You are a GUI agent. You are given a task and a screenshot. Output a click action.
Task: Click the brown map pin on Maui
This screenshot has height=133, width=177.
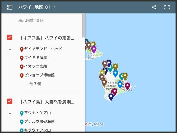pyautogui.click(x=89, y=46)
